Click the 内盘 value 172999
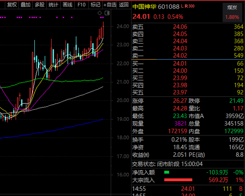The height and width of the screenshot is (196, 245). click(x=234, y=131)
